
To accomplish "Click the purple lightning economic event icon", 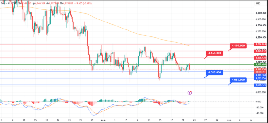I will [189, 93].
